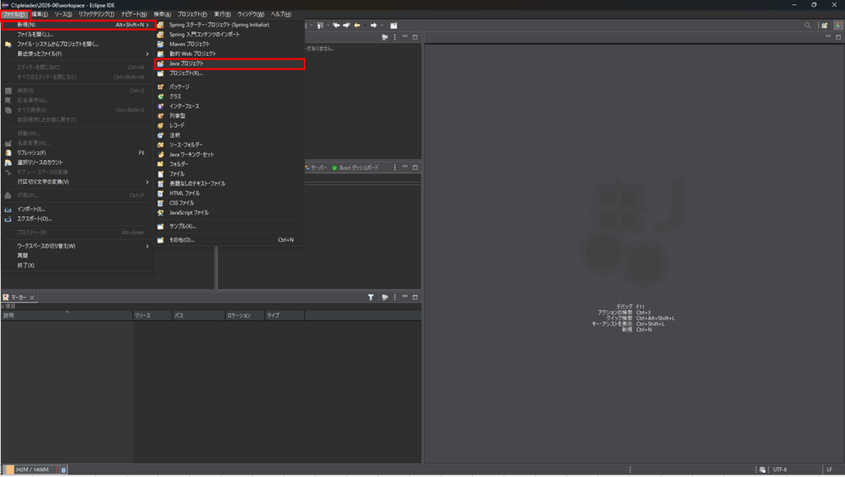Image resolution: width=845 pixels, height=477 pixels.
Task: Click the yellow back arrow toolbar icon
Action: point(356,26)
